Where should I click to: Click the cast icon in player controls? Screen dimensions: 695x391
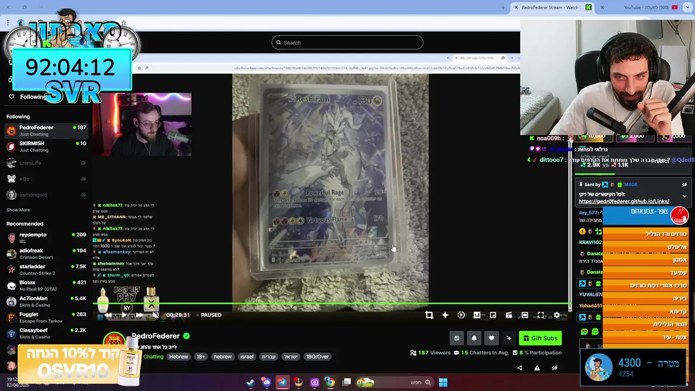[509, 315]
